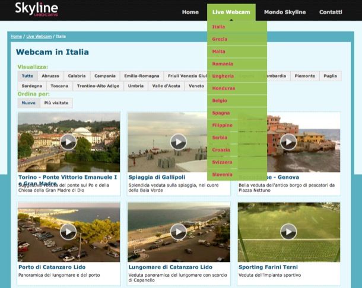The image size is (362, 288).
Task: Choose Serbia from the country menu
Action: (x=237, y=137)
